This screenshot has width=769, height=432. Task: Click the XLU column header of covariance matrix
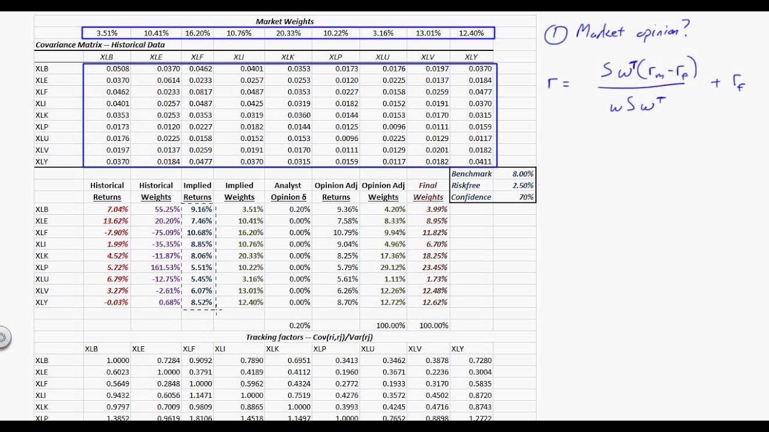tap(383, 57)
